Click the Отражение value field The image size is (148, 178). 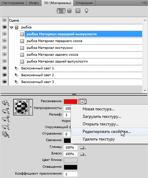pyautogui.click(x=67, y=134)
